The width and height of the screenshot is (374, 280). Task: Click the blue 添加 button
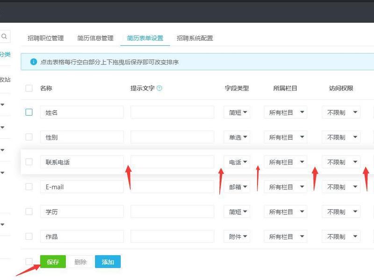pyautogui.click(x=108, y=262)
